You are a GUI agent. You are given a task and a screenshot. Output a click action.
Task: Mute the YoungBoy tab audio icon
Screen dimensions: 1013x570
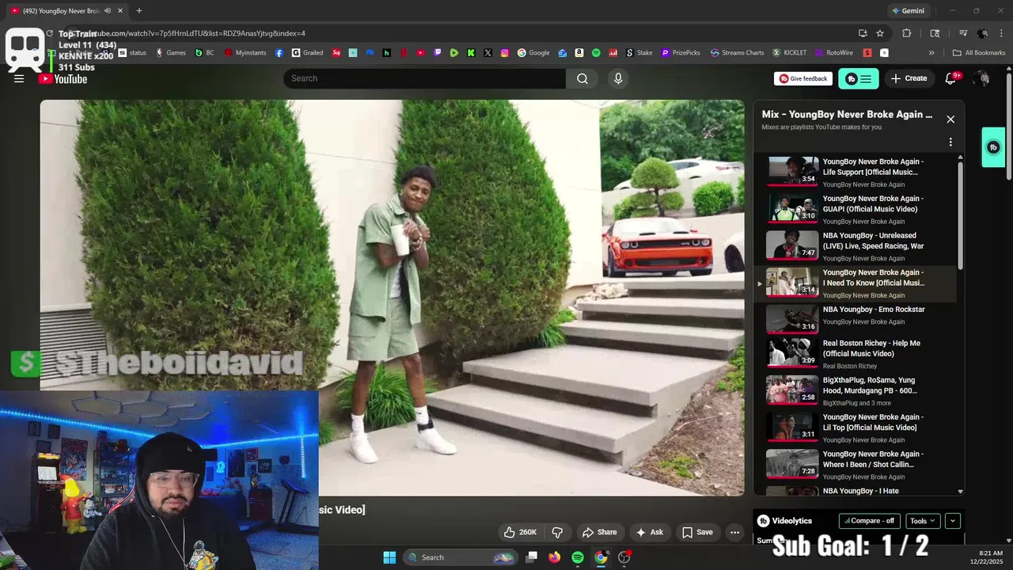(x=108, y=11)
